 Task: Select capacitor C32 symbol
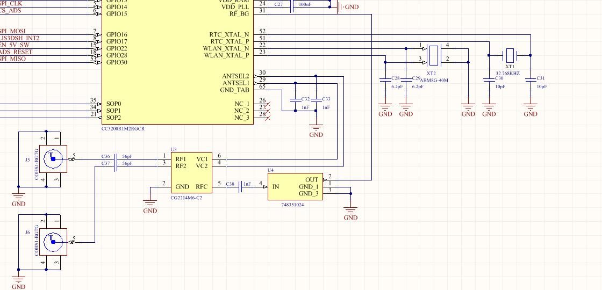(295, 100)
